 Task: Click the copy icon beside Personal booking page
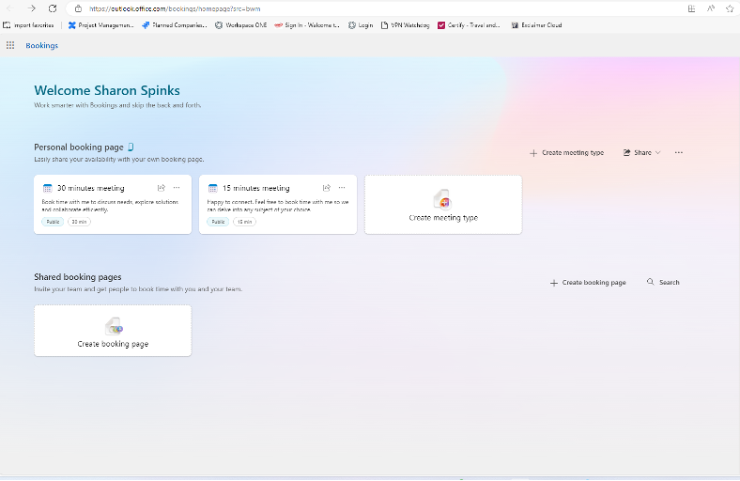131,147
